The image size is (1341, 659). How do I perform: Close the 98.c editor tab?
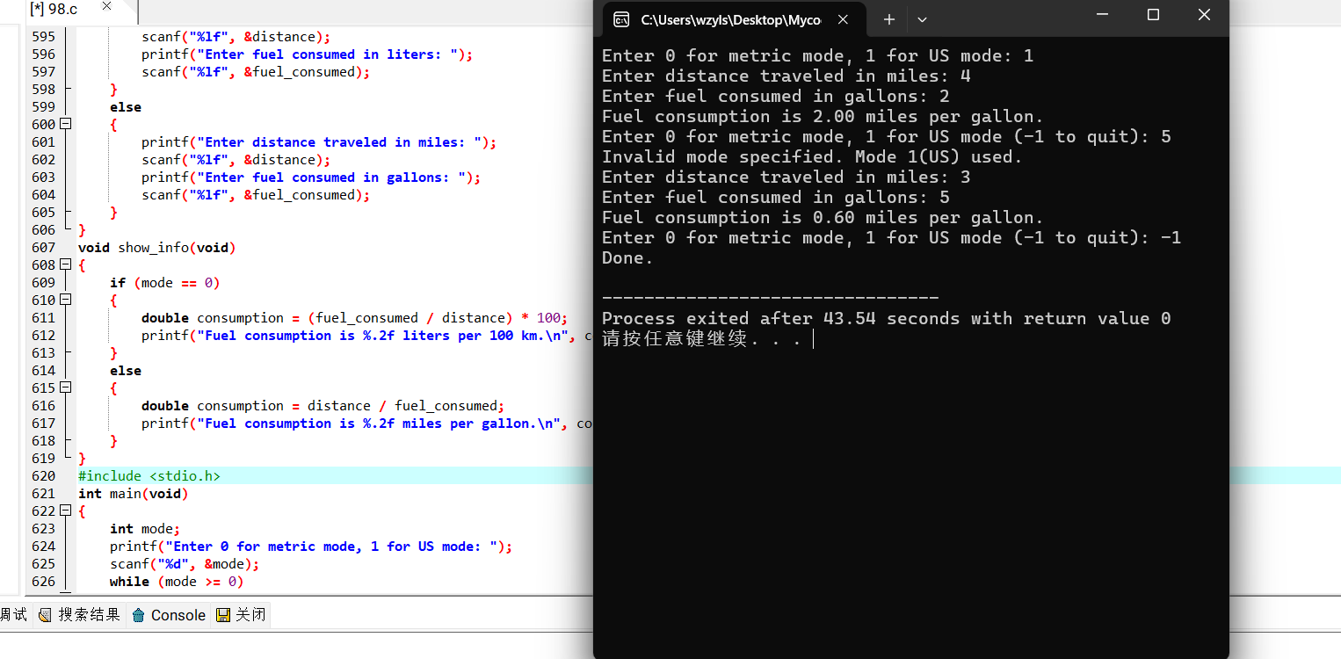(106, 8)
